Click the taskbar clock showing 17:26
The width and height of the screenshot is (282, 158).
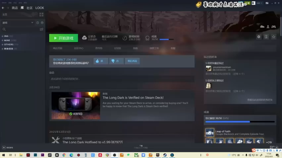click(269, 155)
